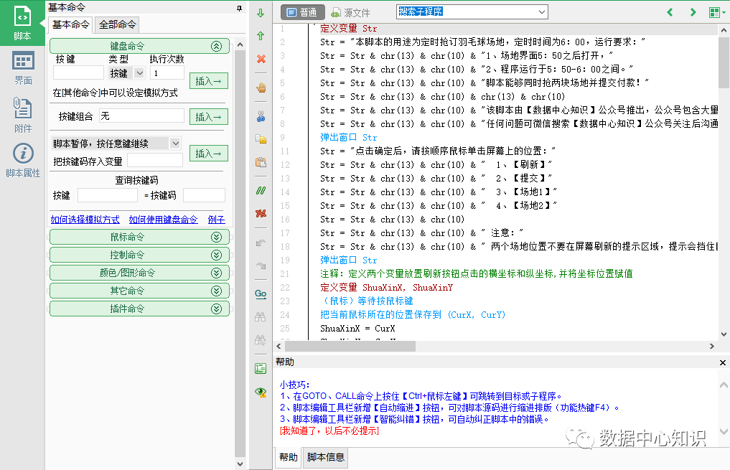Click the undo arrow icon
The width and height of the screenshot is (730, 470).
[261, 243]
